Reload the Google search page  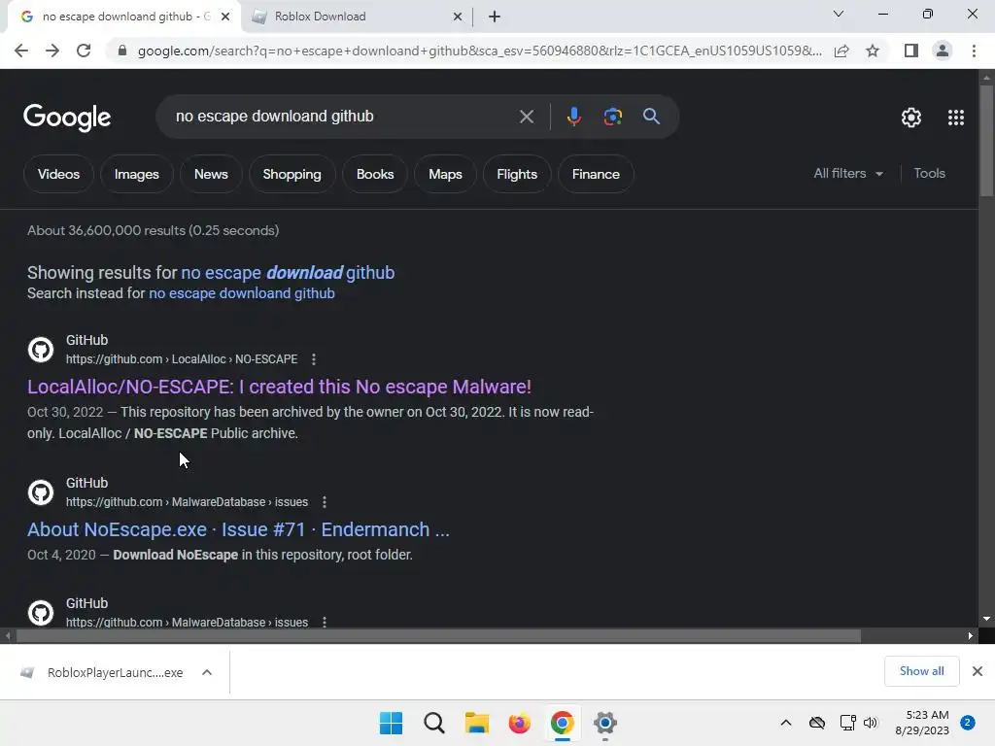point(84,51)
